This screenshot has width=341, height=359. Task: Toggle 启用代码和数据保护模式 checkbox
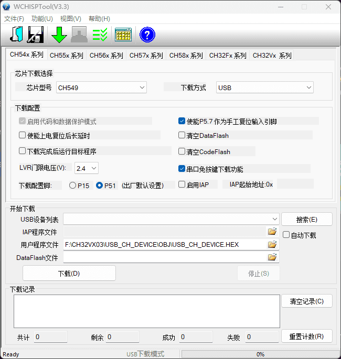click(x=22, y=121)
